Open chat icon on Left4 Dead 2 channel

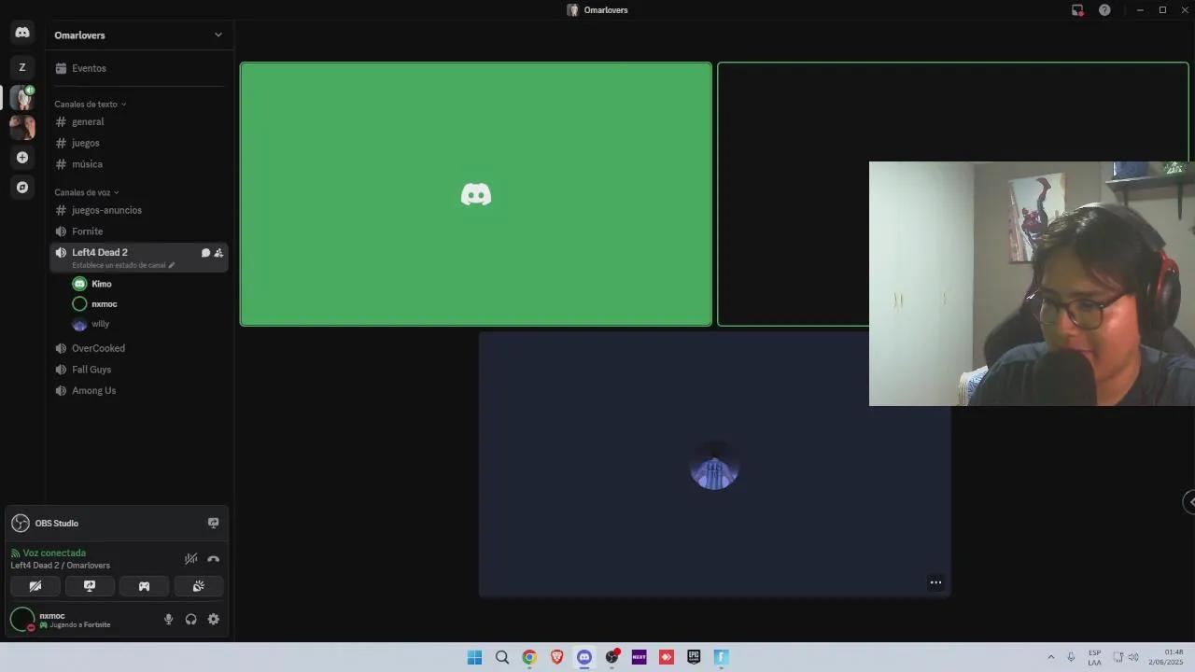click(x=205, y=253)
